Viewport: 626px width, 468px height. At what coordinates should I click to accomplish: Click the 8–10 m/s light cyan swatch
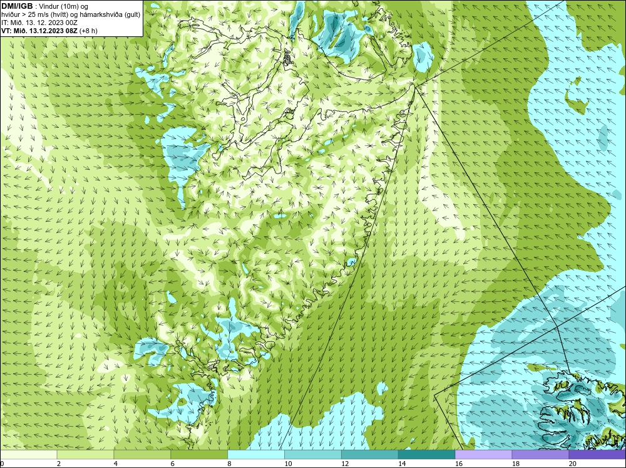click(256, 455)
